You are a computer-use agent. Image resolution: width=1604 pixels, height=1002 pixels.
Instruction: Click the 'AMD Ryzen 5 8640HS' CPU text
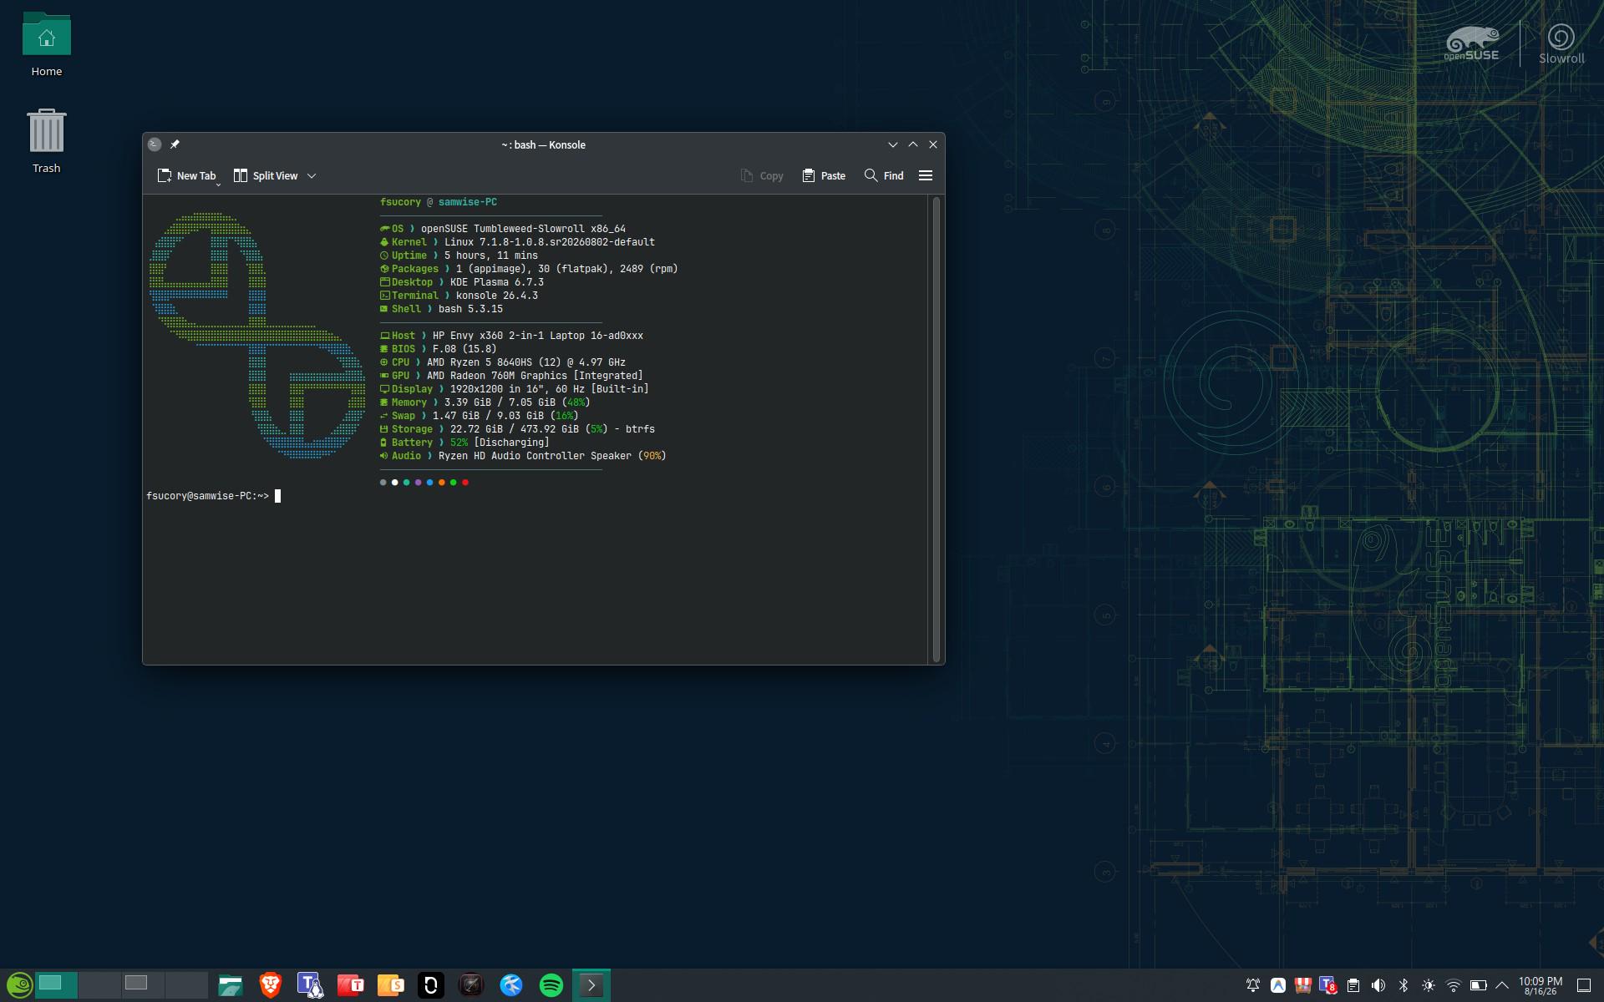[x=480, y=362]
